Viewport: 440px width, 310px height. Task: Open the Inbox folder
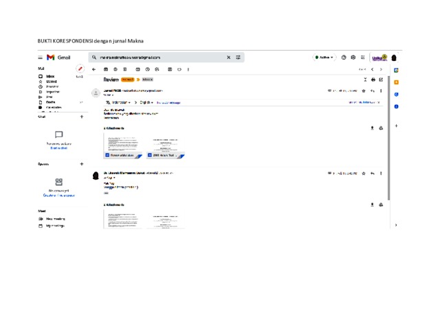click(50, 76)
